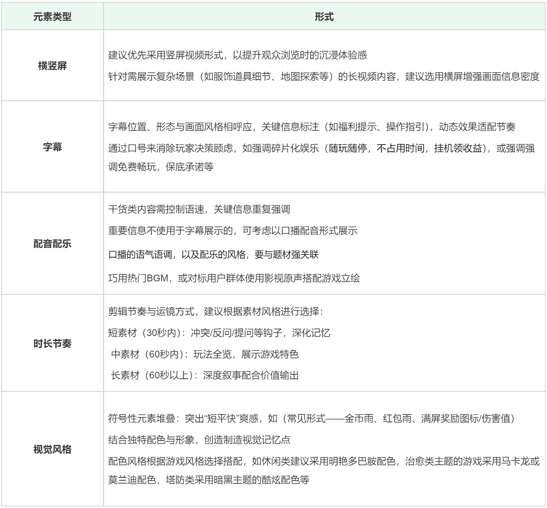Click the line starting '通过口号来消除玩家决策顾虑'
Viewport: 547px width, 508px height.
point(322,149)
